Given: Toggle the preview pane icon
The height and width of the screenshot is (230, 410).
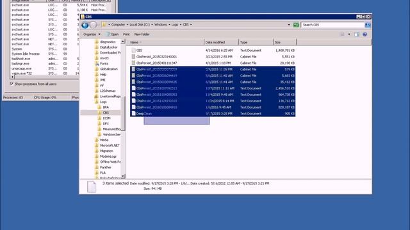Looking at the screenshot, I should click(x=357, y=34).
